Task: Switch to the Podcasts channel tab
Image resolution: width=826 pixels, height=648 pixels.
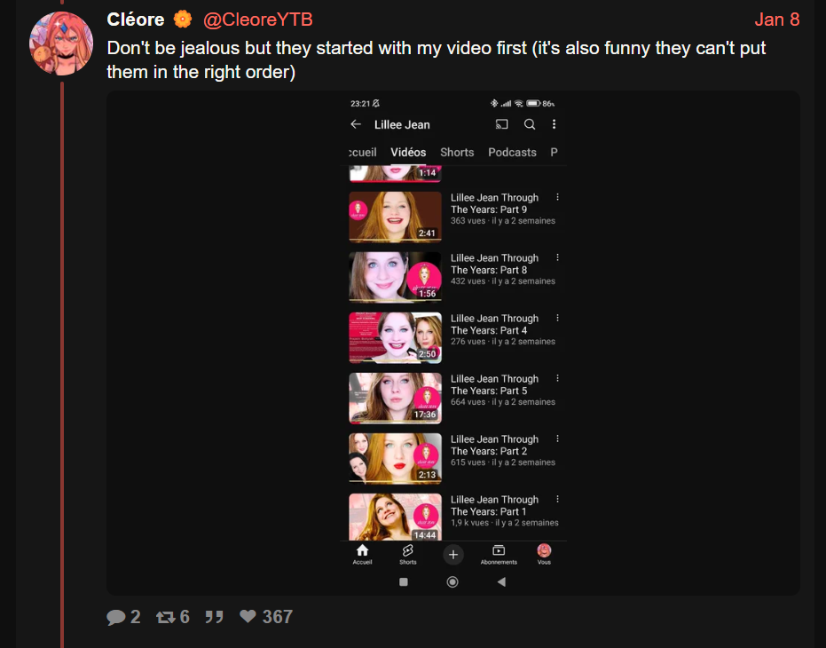Action: (x=512, y=153)
